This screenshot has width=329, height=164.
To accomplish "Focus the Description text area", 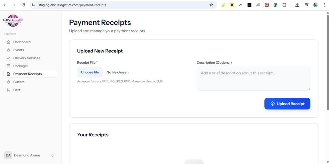I will point(253,79).
